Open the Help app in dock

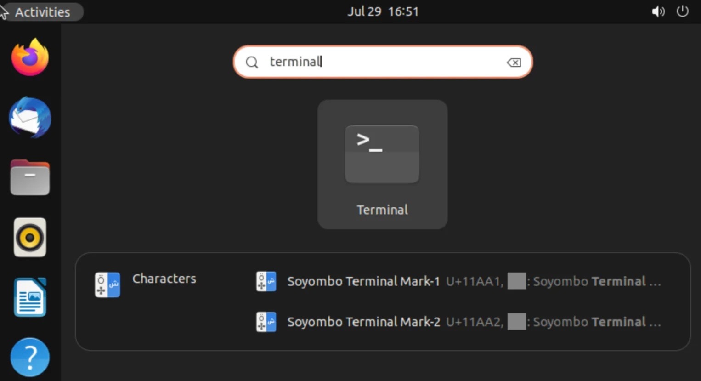[x=30, y=357]
